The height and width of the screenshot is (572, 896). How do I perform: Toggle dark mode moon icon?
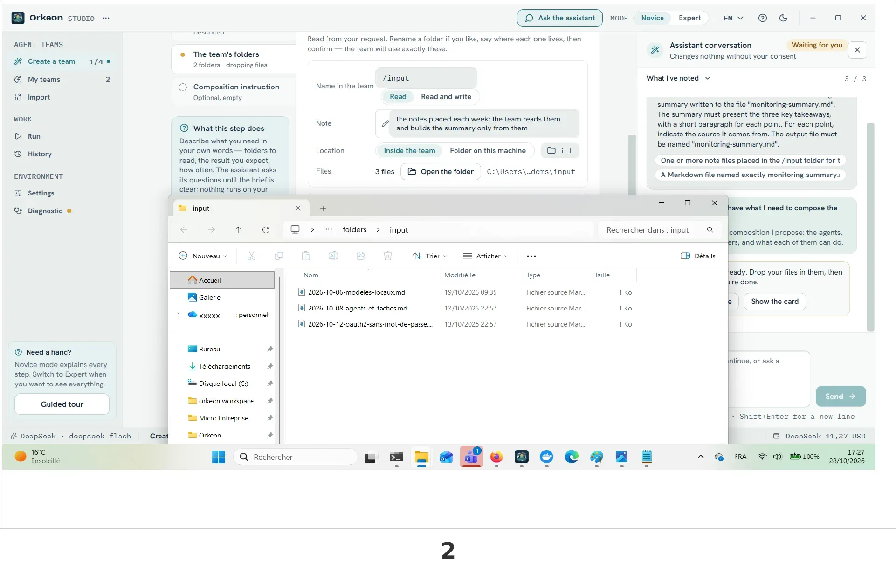pos(783,18)
